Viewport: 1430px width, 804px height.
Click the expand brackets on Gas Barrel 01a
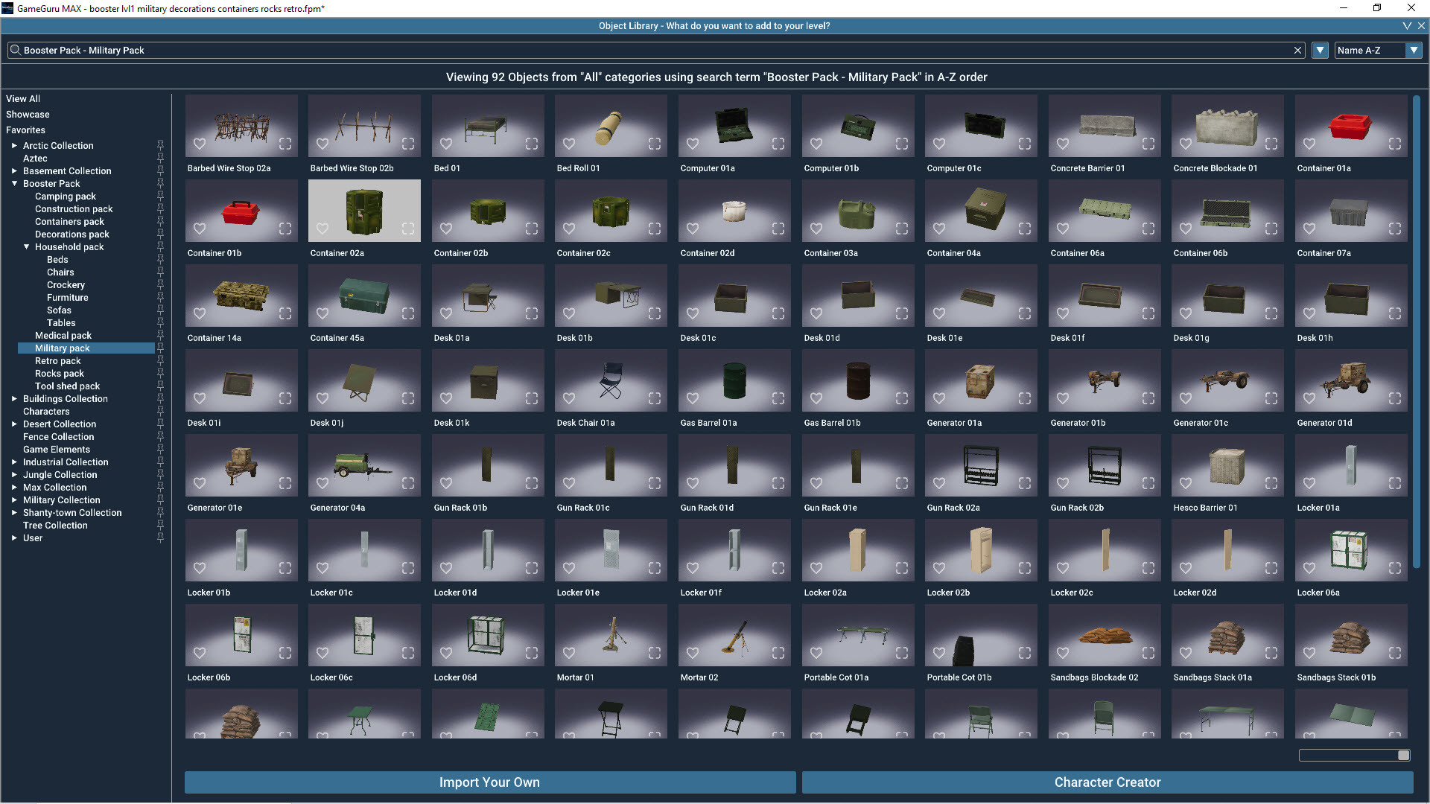click(x=778, y=398)
